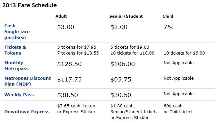This screenshot has height=125, width=219.
Task: Click the Adult column header
Action: [61, 16]
